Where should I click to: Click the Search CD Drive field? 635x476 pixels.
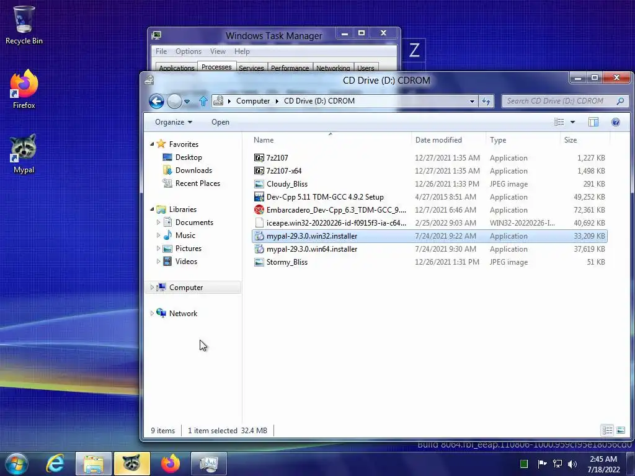tap(566, 101)
